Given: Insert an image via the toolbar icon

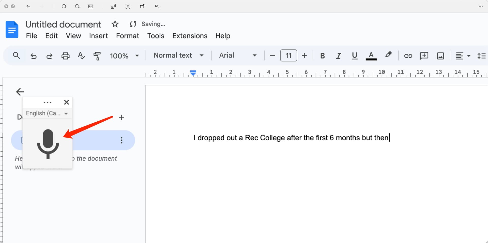Looking at the screenshot, I should pos(440,55).
